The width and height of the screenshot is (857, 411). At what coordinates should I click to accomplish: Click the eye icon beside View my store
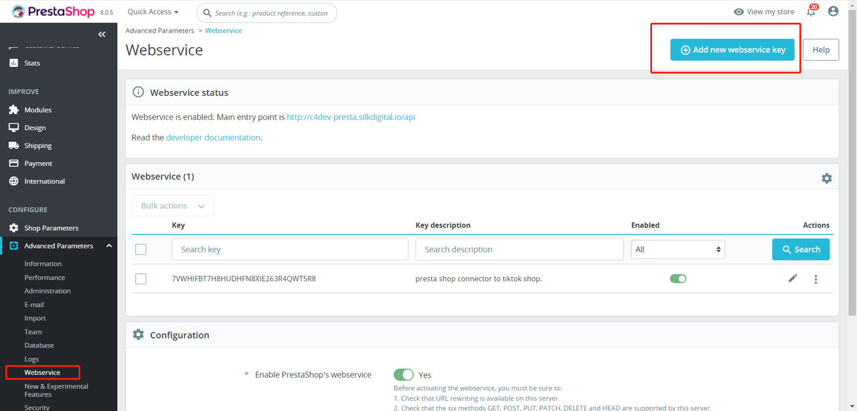click(739, 11)
